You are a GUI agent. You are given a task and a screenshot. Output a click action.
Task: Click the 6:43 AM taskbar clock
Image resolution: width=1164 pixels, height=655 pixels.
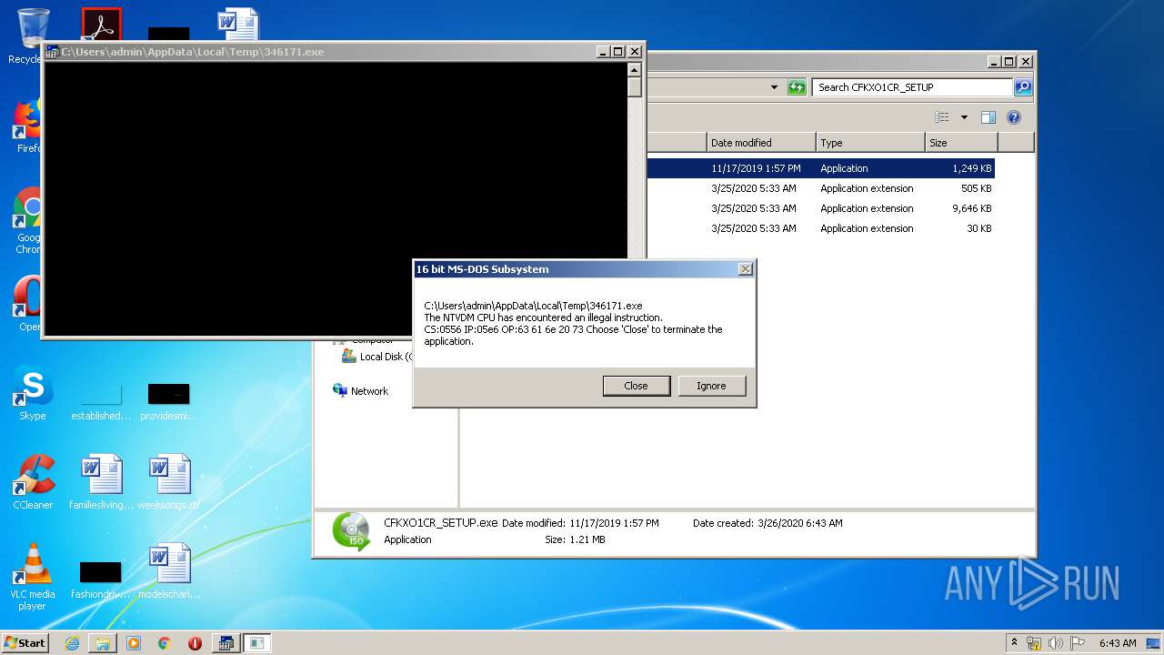pos(1118,643)
